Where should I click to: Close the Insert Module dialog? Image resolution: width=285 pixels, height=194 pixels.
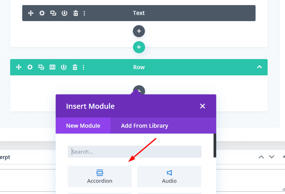(203, 106)
